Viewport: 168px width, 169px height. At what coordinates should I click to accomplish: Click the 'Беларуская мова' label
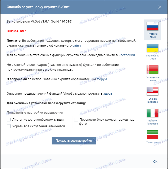(153, 79)
